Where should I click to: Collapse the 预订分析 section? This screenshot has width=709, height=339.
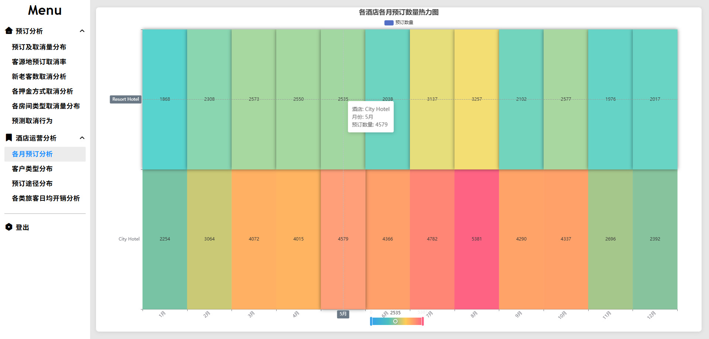pos(82,31)
